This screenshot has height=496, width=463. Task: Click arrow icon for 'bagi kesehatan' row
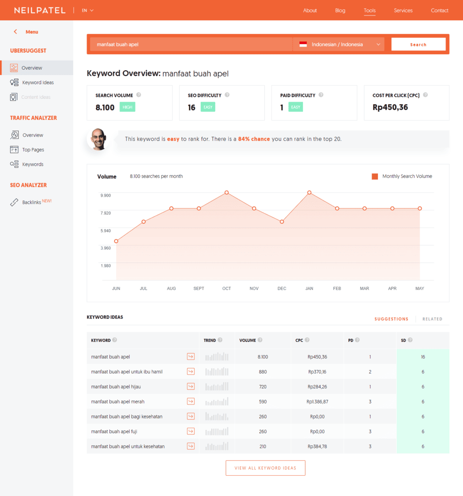[191, 416]
